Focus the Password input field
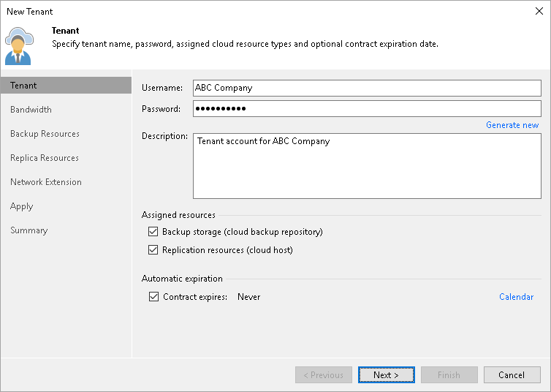The height and width of the screenshot is (392, 551). click(366, 109)
